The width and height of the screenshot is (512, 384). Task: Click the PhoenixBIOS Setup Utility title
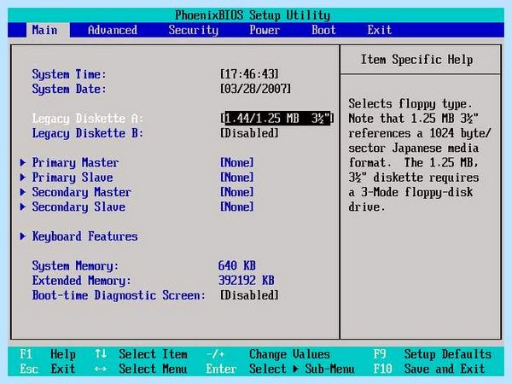pos(253,15)
